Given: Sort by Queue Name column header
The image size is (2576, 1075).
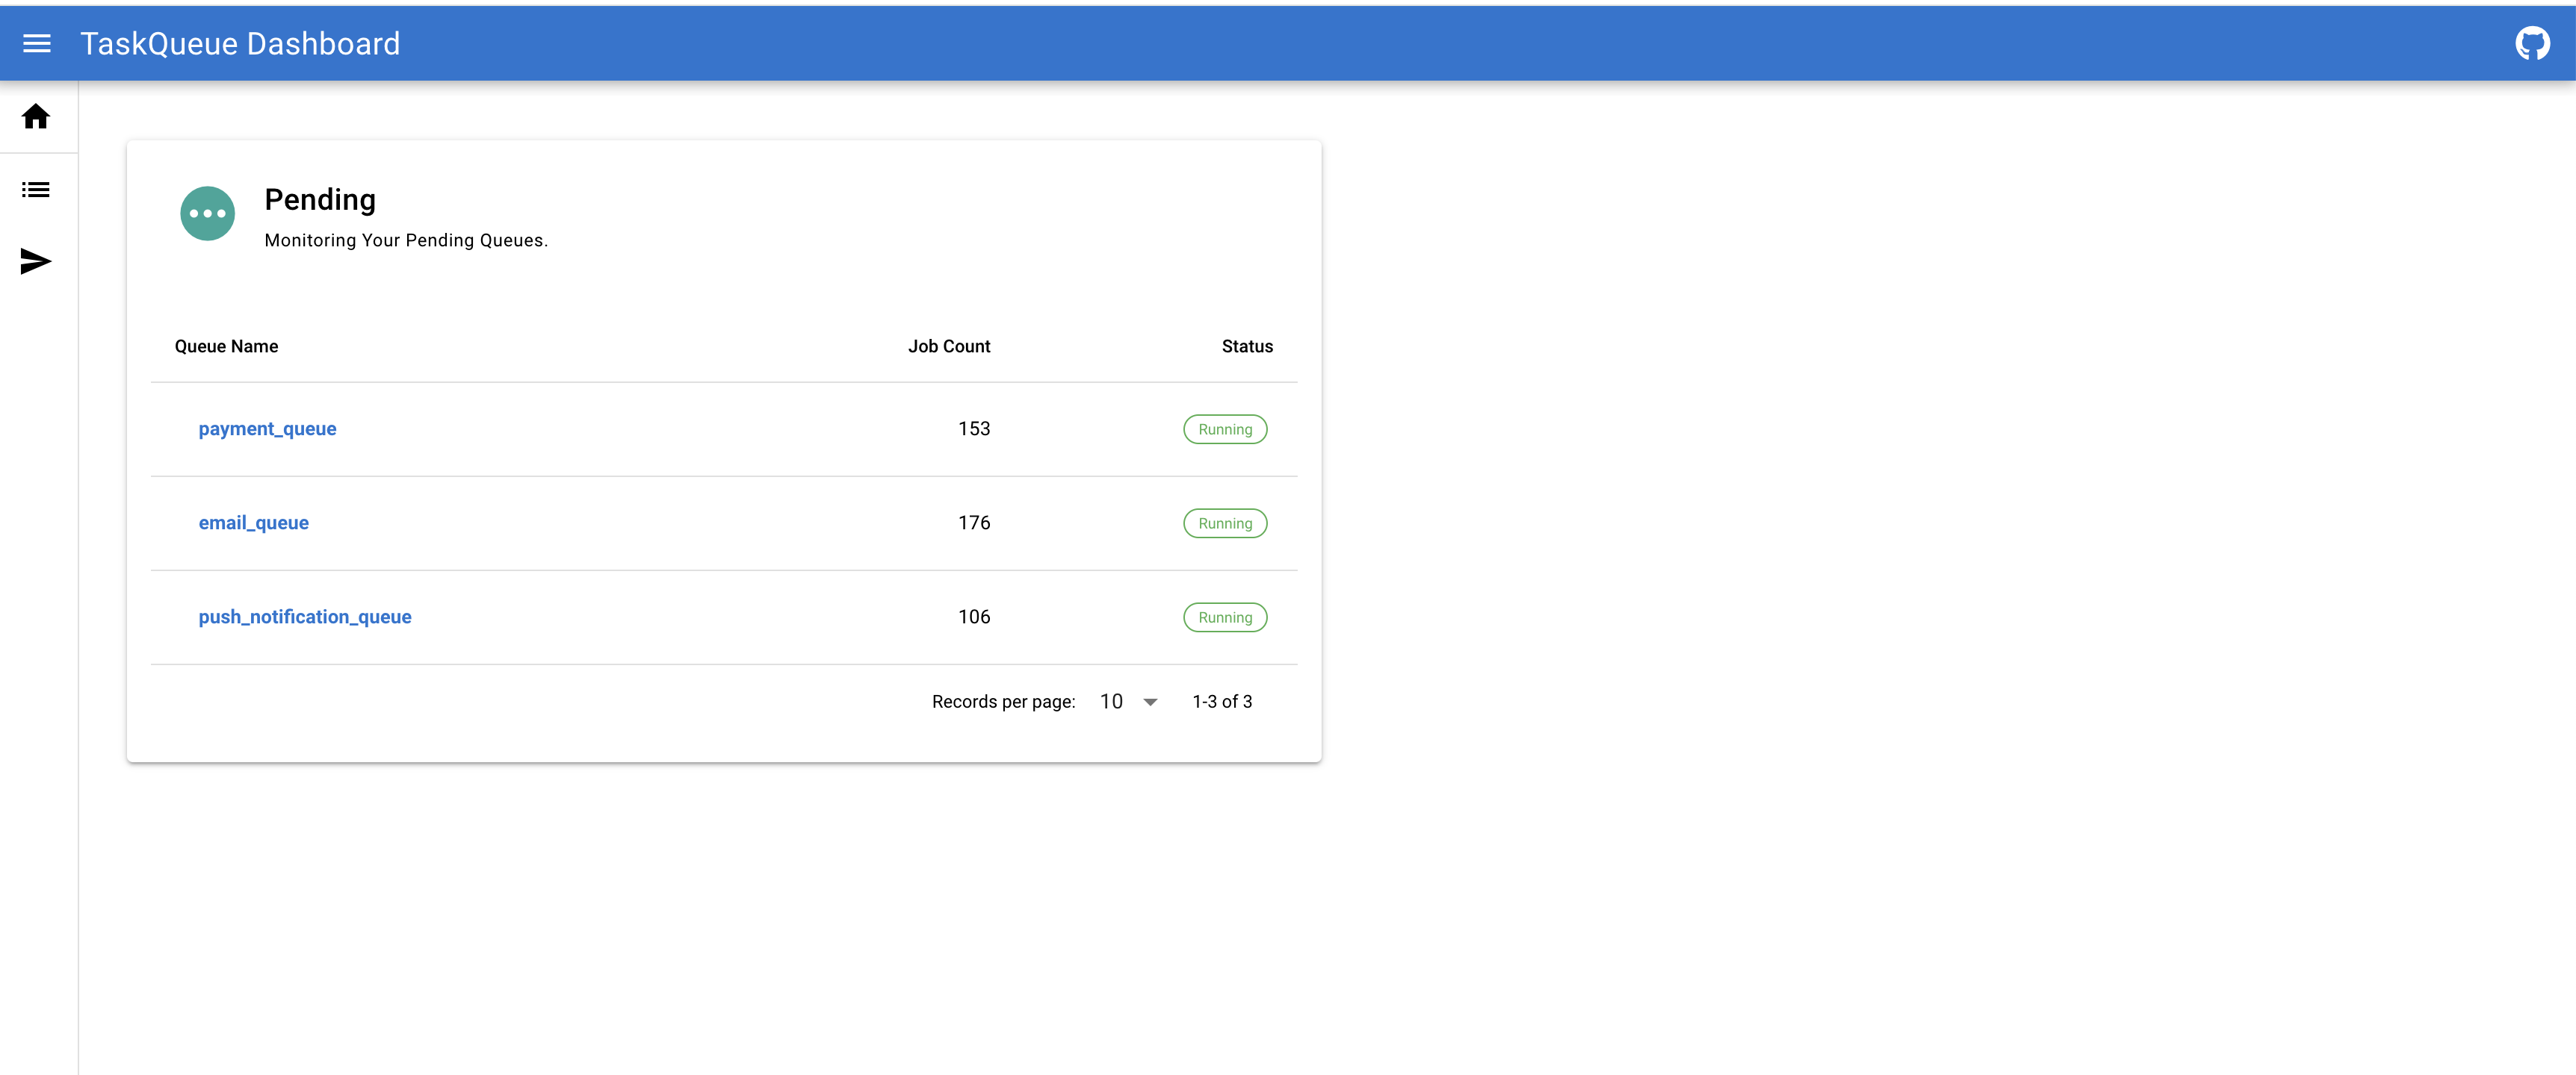Looking at the screenshot, I should coord(226,346).
